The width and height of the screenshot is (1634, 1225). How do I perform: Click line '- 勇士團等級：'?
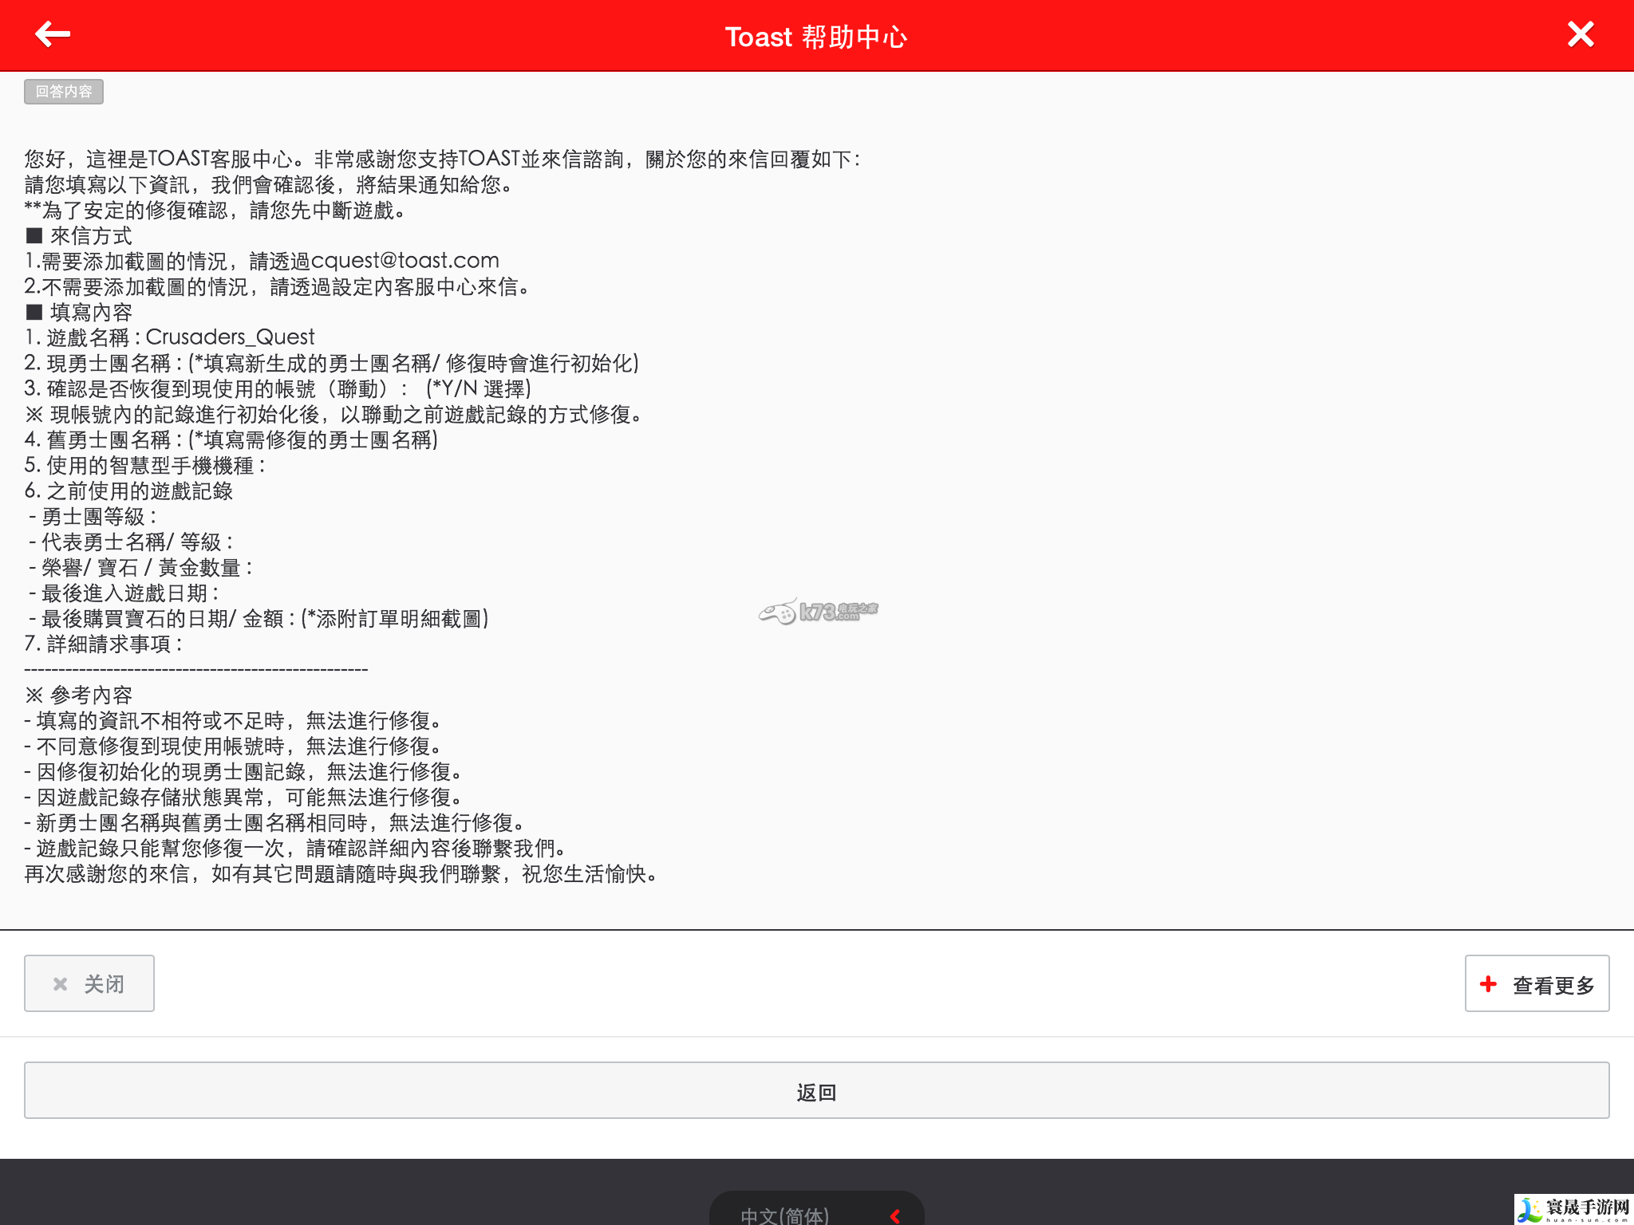(x=94, y=517)
